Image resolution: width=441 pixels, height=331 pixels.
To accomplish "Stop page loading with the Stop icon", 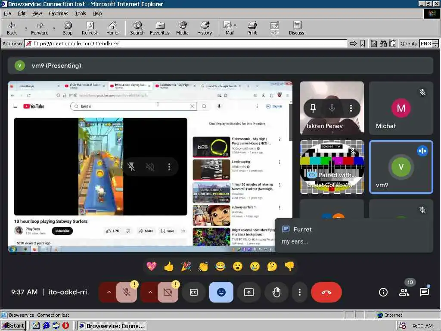I will [x=68, y=28].
